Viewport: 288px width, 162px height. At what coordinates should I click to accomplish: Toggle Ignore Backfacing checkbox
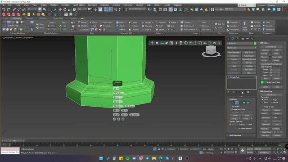click(231, 109)
